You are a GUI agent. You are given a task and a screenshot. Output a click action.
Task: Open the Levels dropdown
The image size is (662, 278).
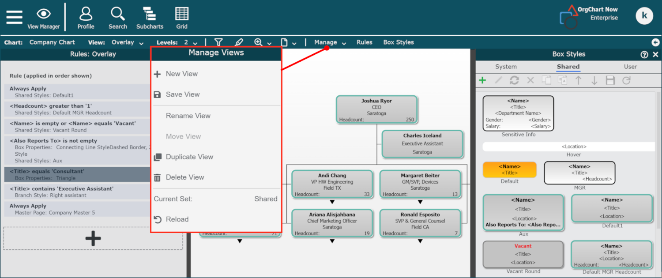click(x=190, y=42)
